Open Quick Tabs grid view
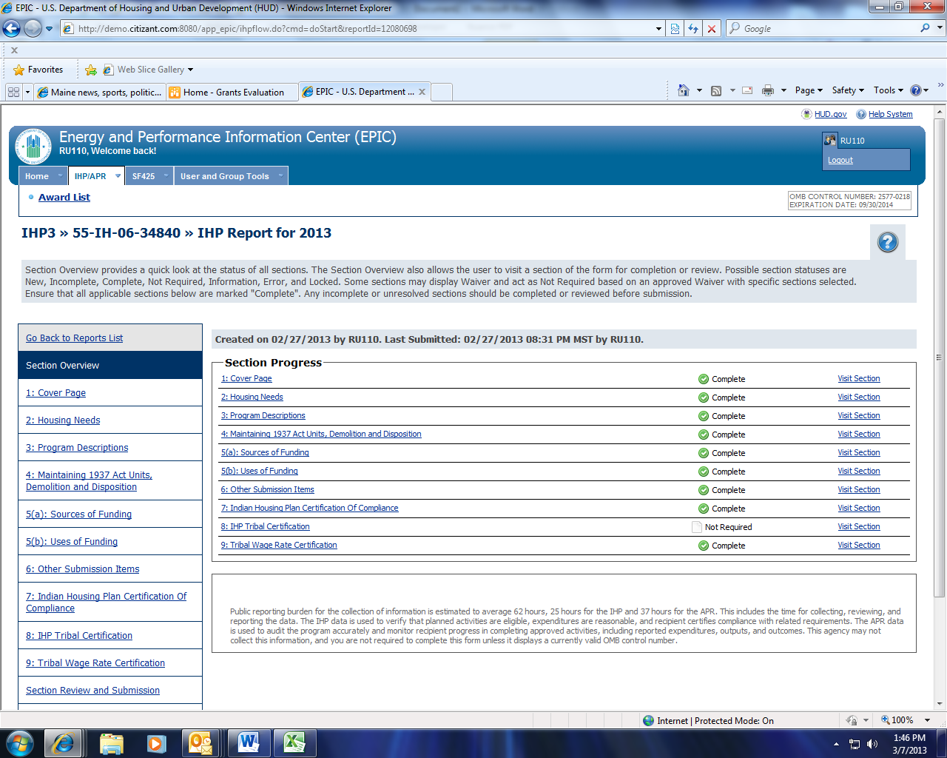This screenshot has height=758, width=947. coord(13,92)
